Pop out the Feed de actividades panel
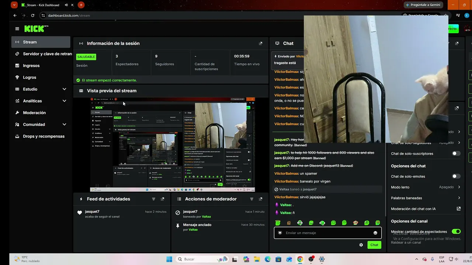472x265 pixels. 162,199
